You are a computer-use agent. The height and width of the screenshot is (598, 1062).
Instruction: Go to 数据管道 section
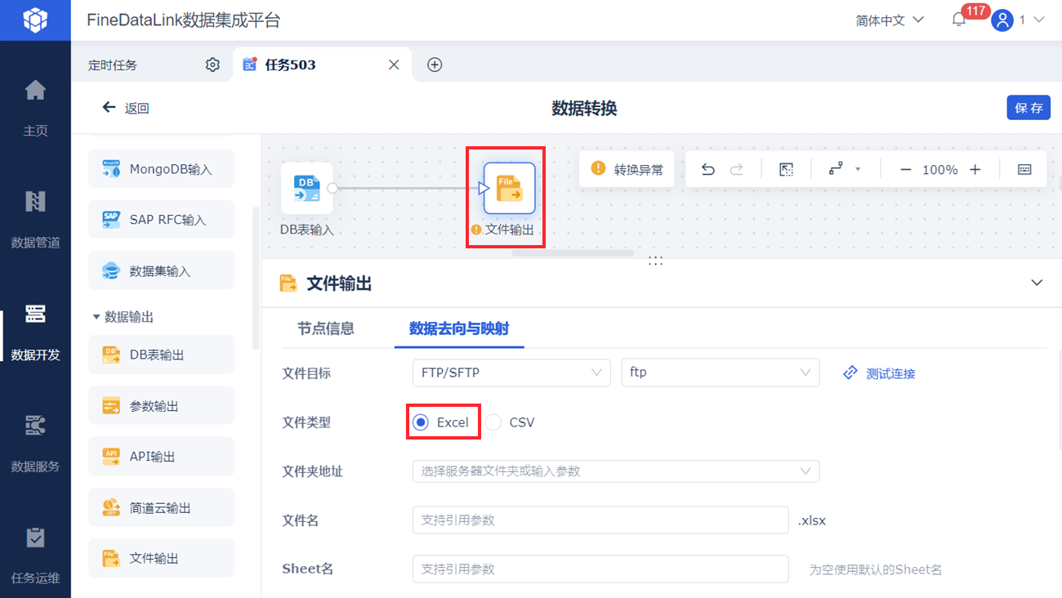(x=35, y=219)
